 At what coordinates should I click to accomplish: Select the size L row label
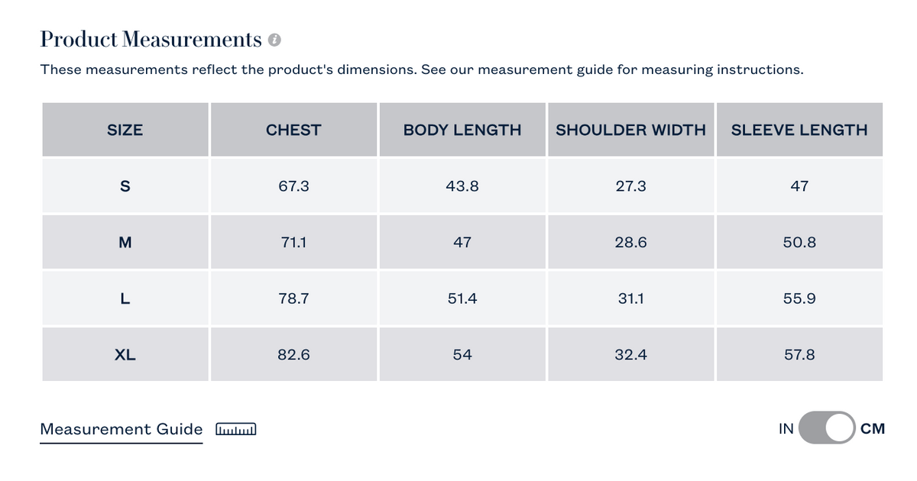pos(125,299)
